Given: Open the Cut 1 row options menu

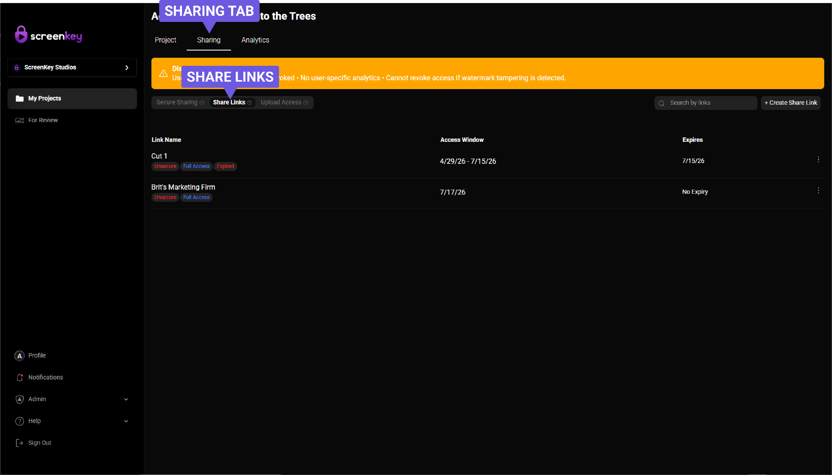Looking at the screenshot, I should pos(818,160).
